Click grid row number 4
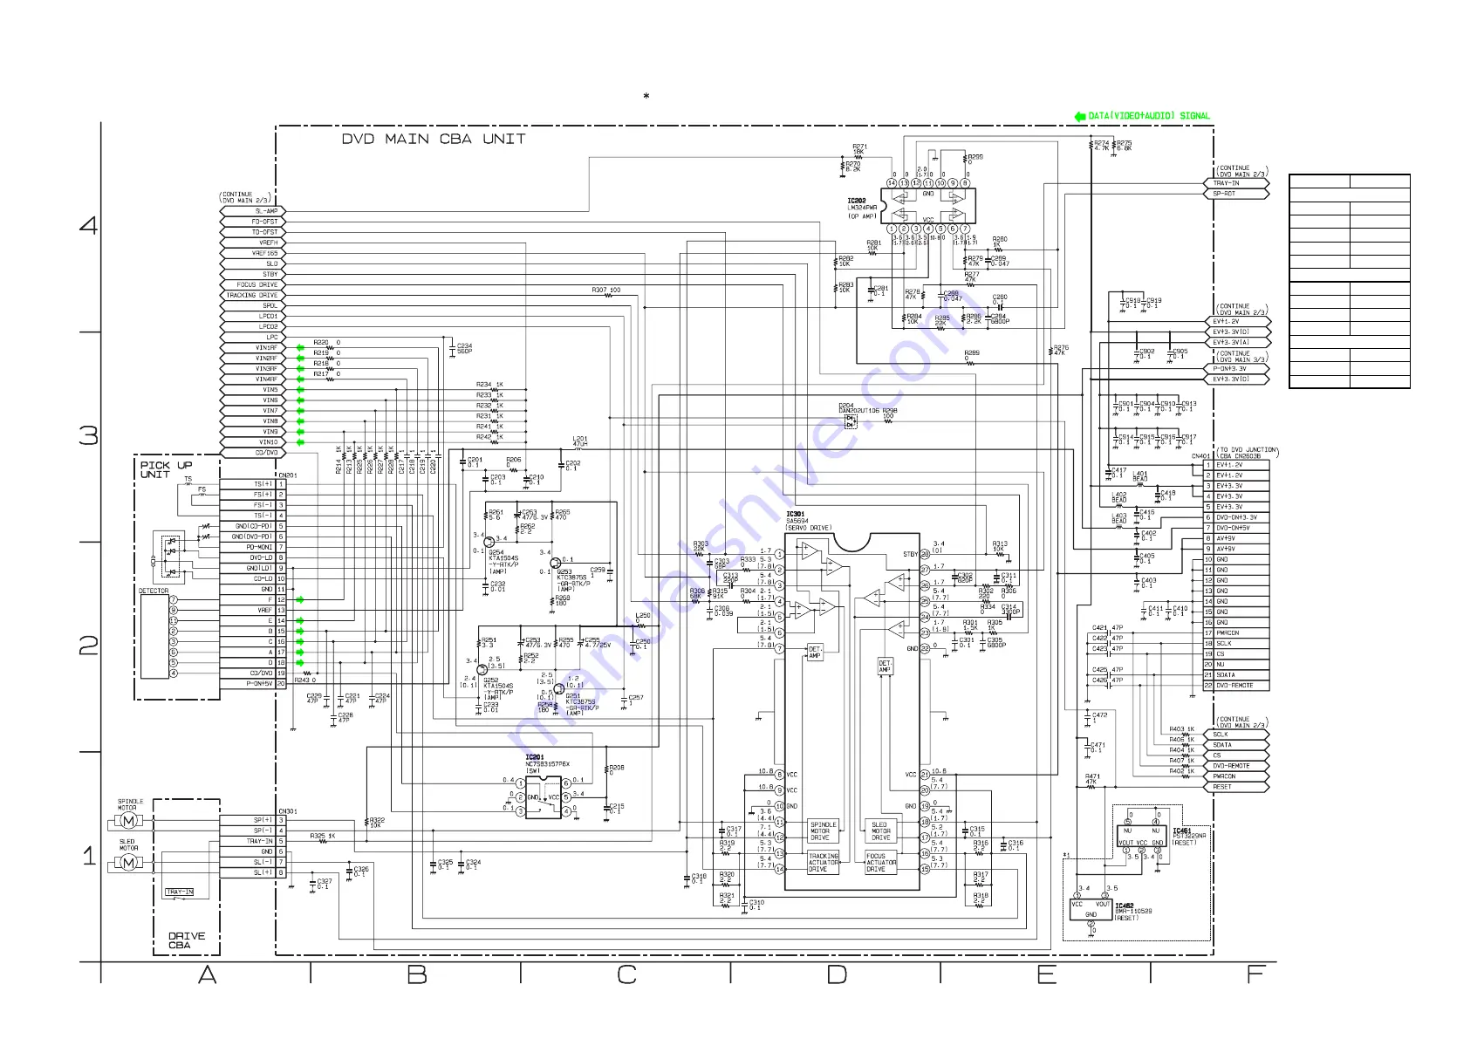This screenshot has width=1484, height=1039. 89,226
